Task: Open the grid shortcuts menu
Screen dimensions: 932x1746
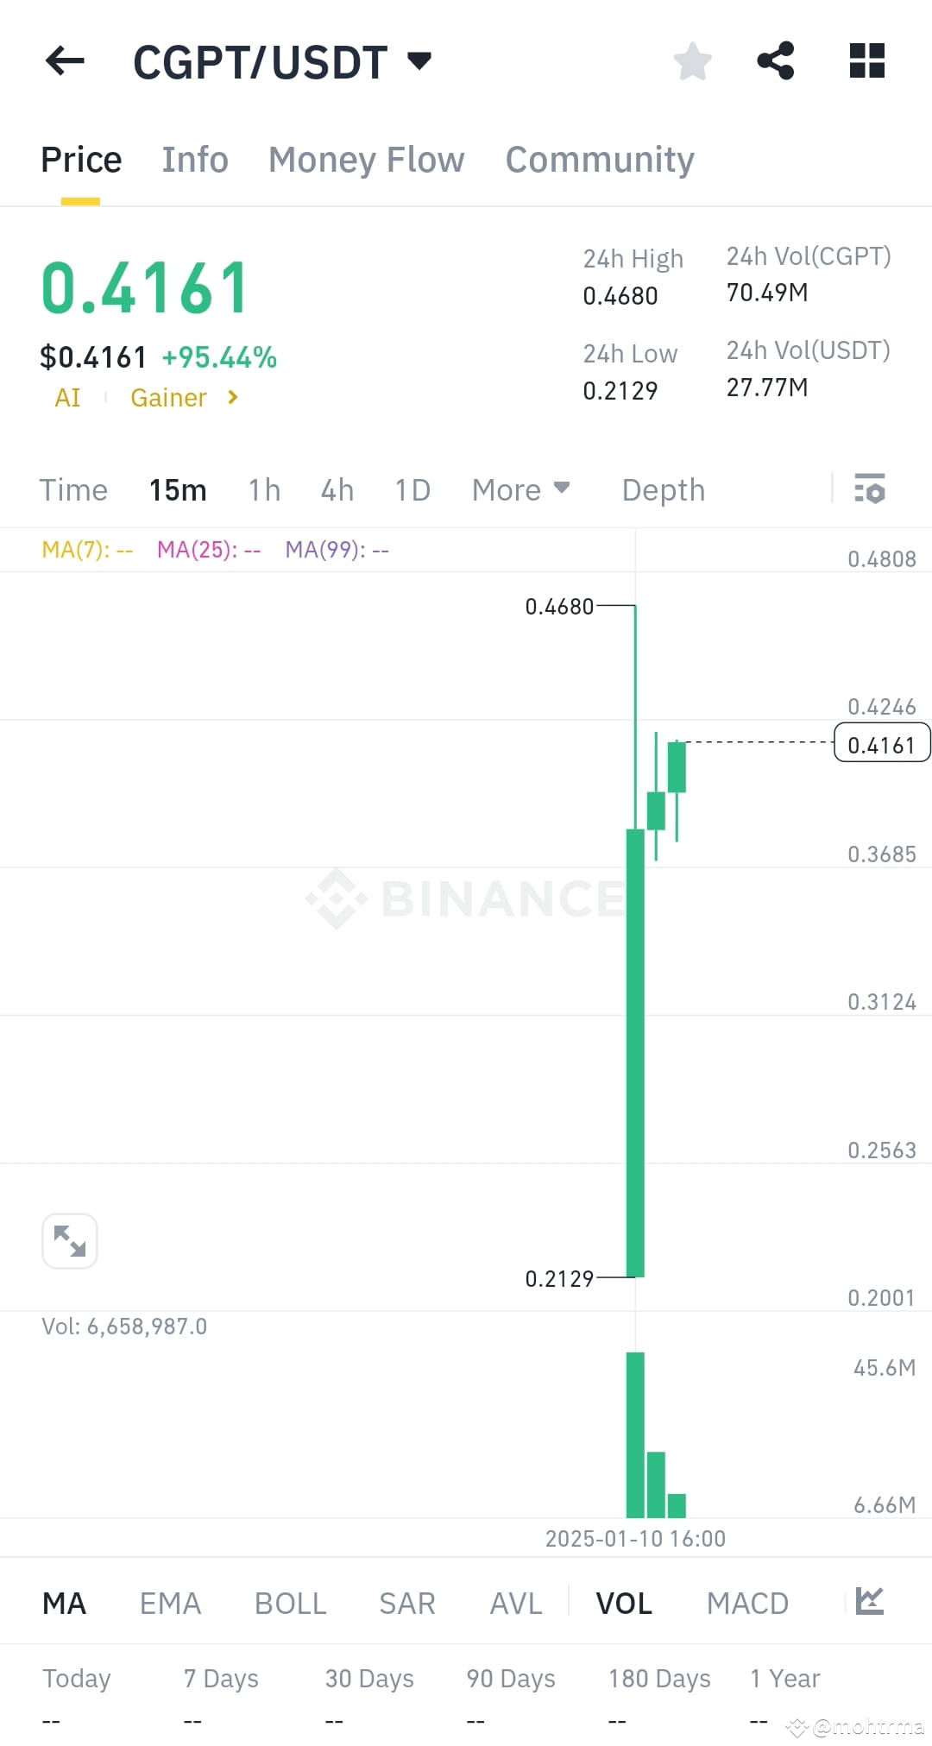Action: click(866, 60)
